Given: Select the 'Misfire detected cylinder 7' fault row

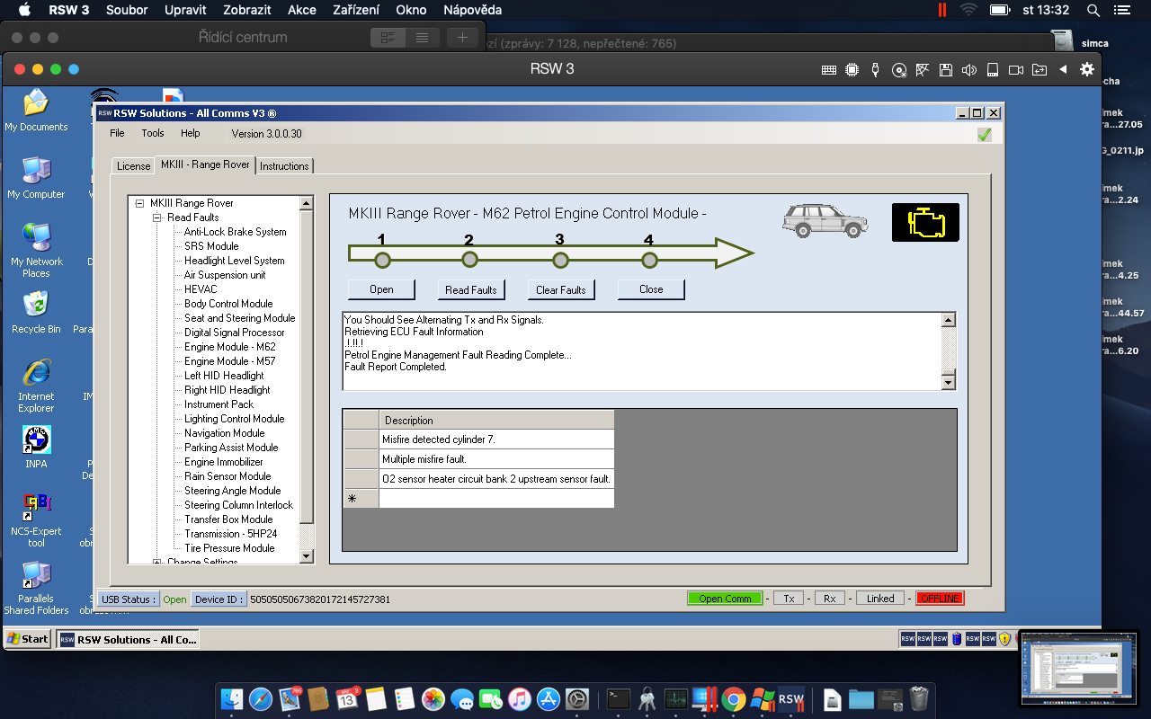Looking at the screenshot, I should pyautogui.click(x=495, y=439).
